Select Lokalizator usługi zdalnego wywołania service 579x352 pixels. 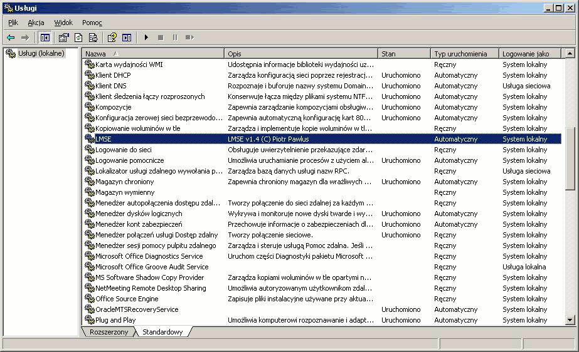323,171
